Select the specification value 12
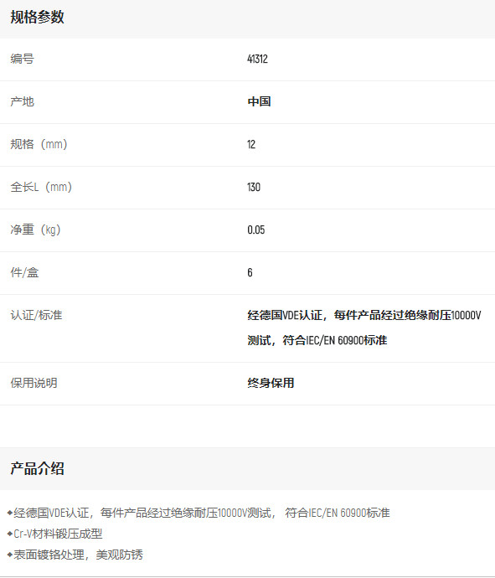This screenshot has width=495, height=578. pyautogui.click(x=251, y=144)
